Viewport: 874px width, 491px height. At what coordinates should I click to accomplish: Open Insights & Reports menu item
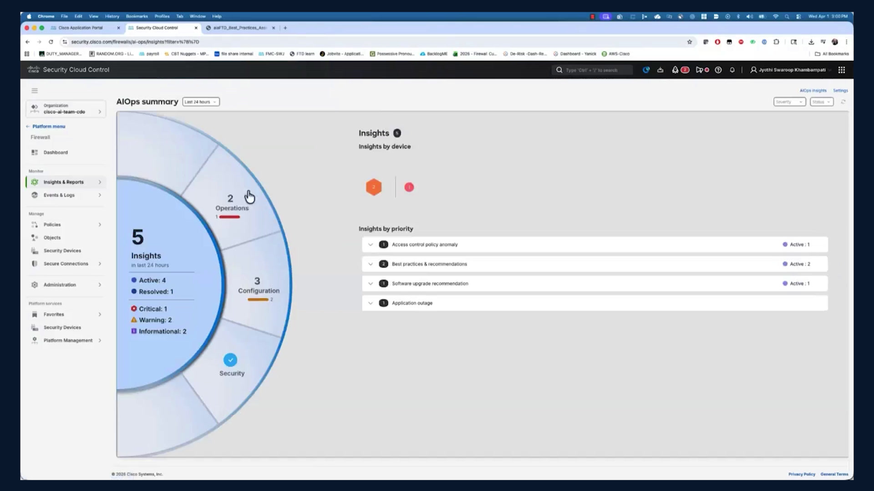[x=66, y=182]
